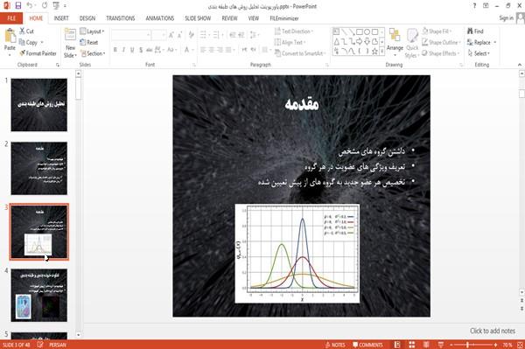Insert a New Slide

point(70,42)
